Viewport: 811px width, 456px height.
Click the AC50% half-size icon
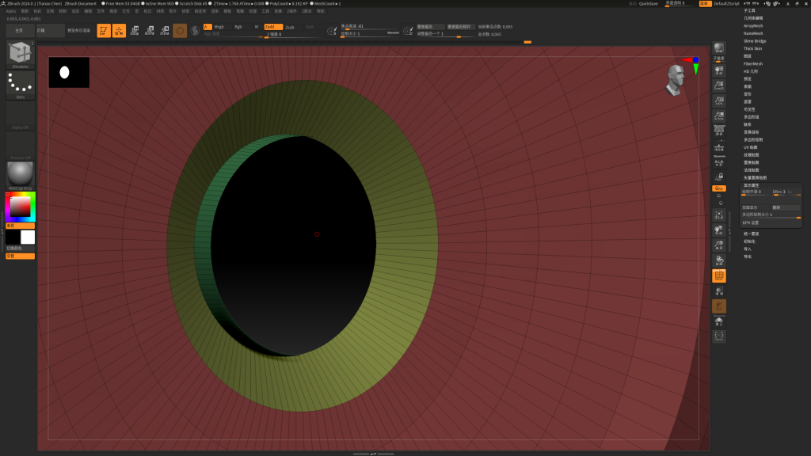(719, 116)
